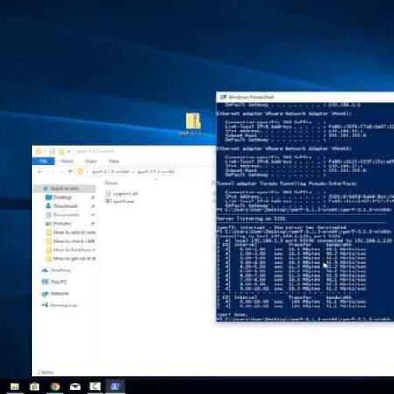Open the View ribbon tab
Screen dimensions: 394x394
pos(114,161)
